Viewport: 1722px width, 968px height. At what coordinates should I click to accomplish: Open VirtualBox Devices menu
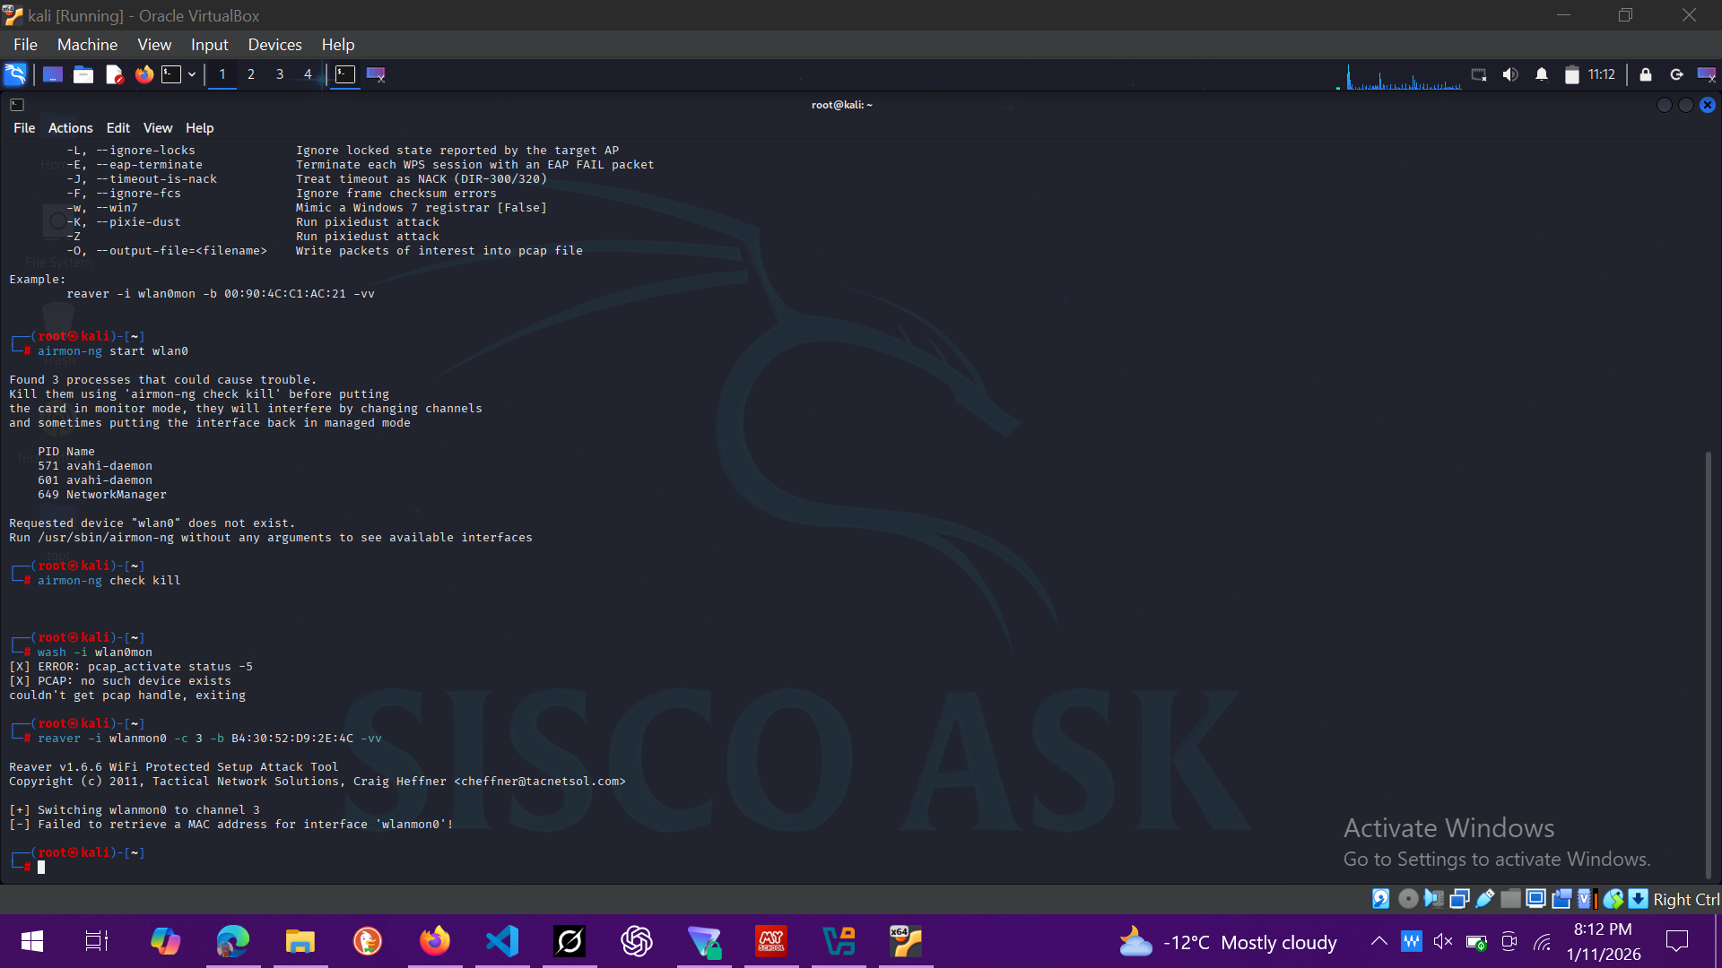point(274,45)
